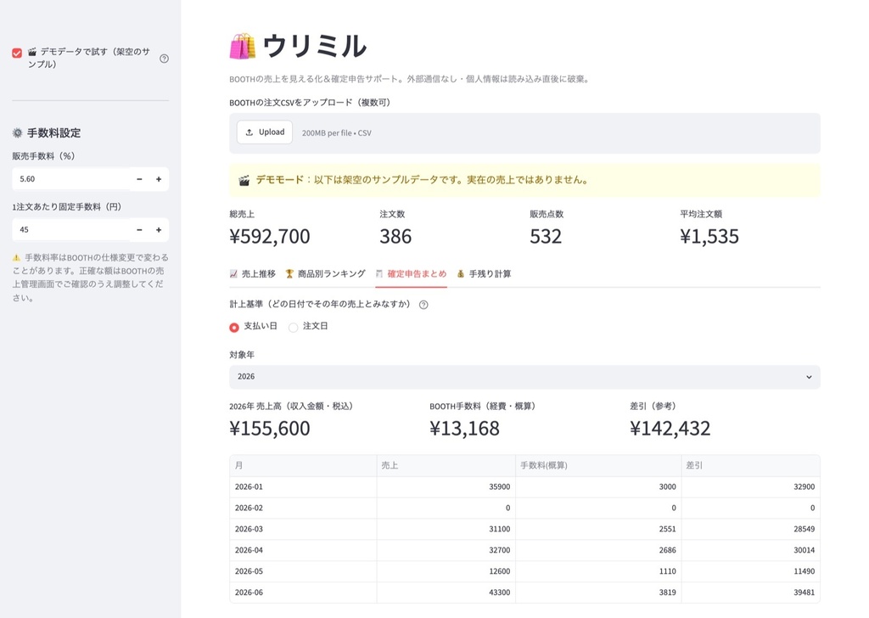Image resolution: width=869 pixels, height=618 pixels.
Task: Switch to the 売上推移 tab
Action: [253, 274]
